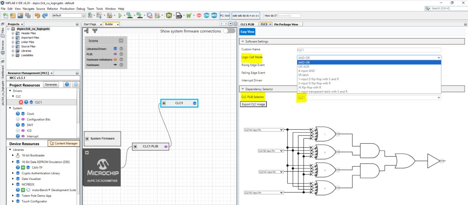Click the Content Manager button

[63, 143]
